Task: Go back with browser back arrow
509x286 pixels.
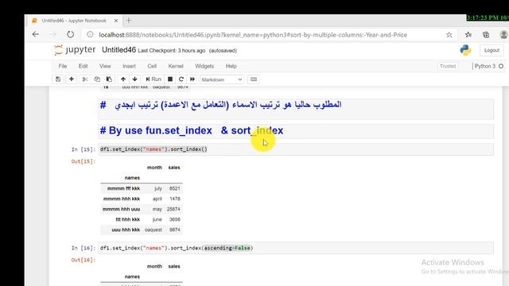Action: click(x=36, y=34)
